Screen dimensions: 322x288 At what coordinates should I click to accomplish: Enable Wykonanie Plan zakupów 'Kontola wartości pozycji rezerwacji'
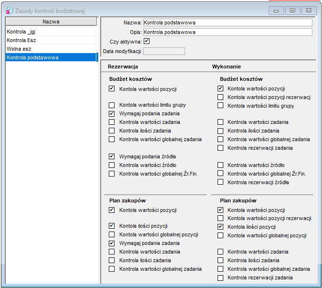coord(220,218)
